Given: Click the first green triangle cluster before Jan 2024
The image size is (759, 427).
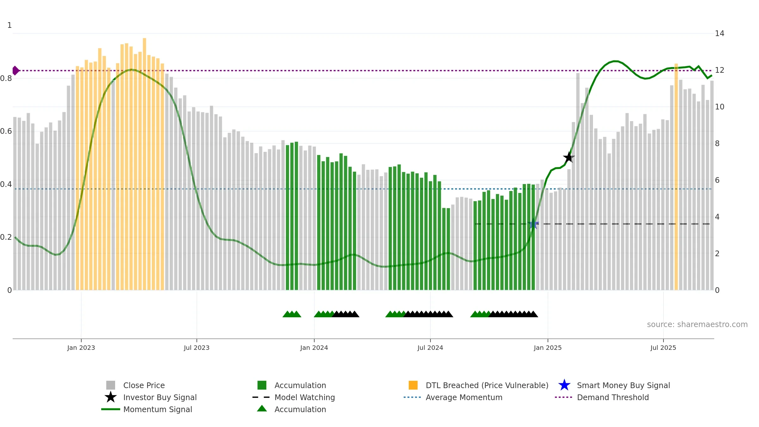Looking at the screenshot, I should click(292, 314).
